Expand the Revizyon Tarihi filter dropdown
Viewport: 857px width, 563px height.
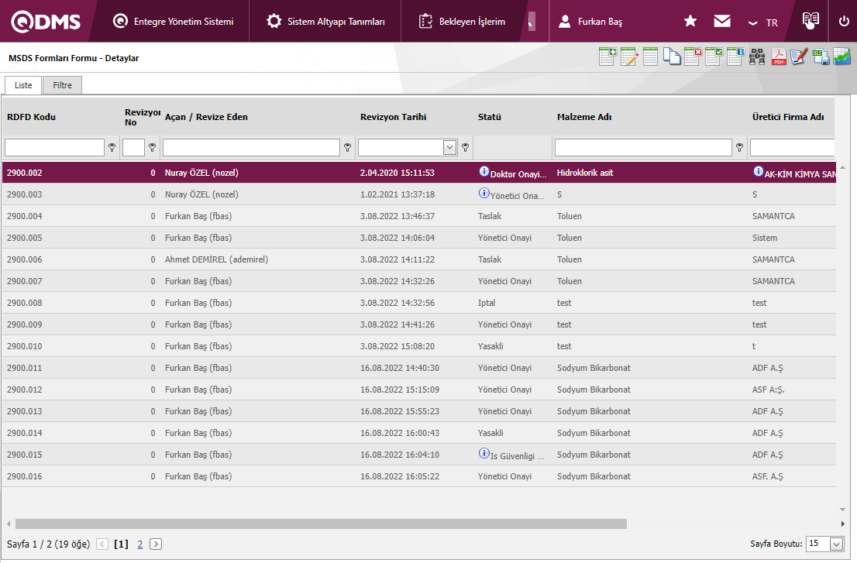[x=449, y=147]
